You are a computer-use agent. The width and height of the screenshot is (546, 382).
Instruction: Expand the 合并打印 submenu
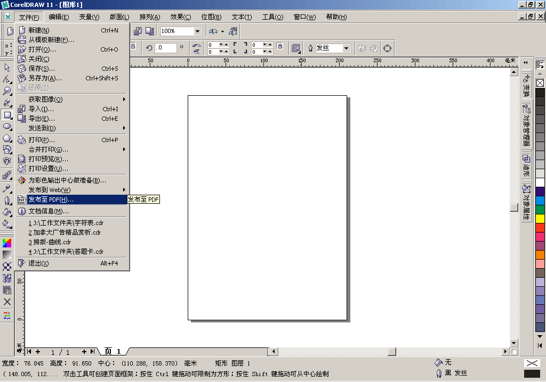point(72,150)
